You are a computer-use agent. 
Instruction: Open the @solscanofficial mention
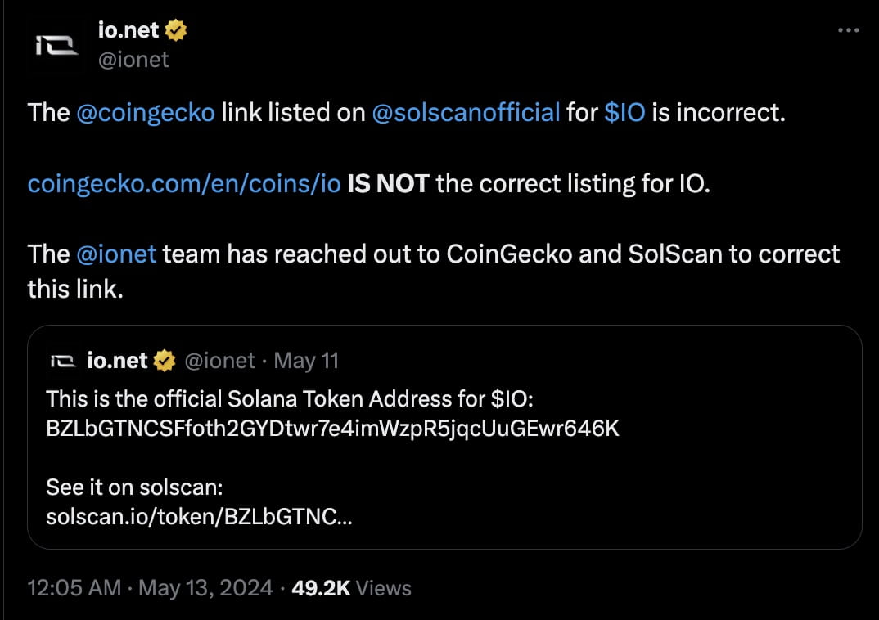click(465, 112)
